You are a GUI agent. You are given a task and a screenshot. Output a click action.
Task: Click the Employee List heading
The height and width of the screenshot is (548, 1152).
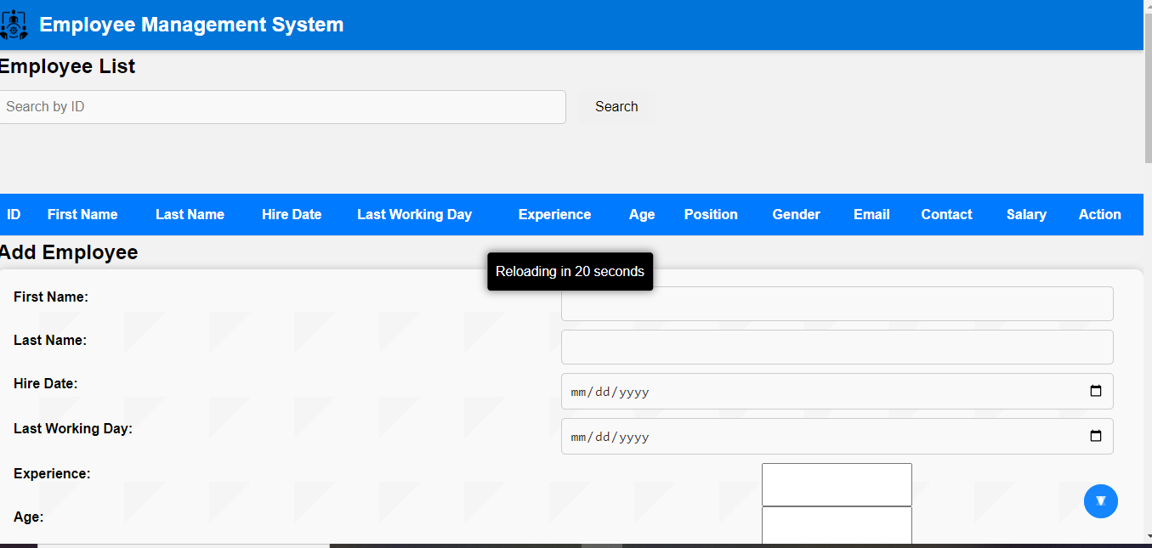pyautogui.click(x=67, y=66)
